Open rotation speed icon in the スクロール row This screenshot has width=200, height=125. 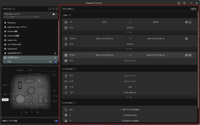pyautogui.click(x=186, y=39)
